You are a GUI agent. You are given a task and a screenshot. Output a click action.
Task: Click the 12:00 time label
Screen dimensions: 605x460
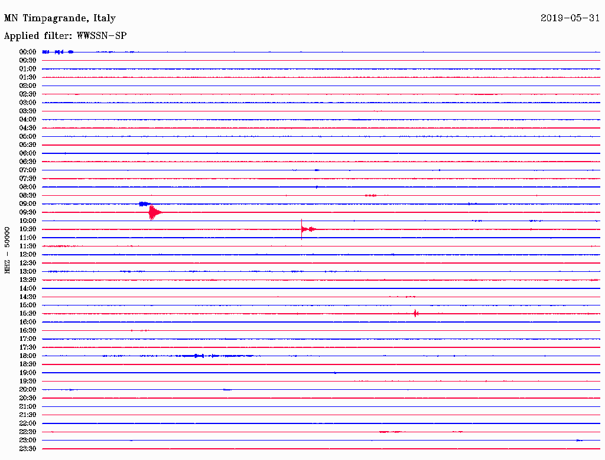click(28, 254)
